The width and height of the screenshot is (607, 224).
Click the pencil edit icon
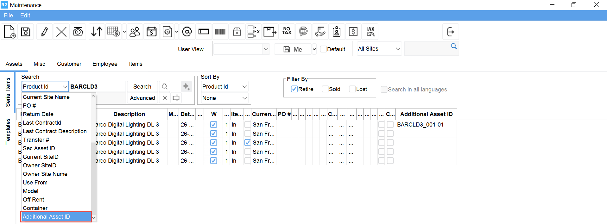coord(45,32)
